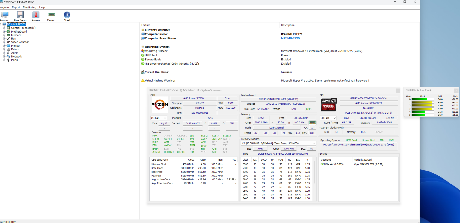
Task: Click the AMD Radeon graphics logo
Action: pyautogui.click(x=329, y=104)
